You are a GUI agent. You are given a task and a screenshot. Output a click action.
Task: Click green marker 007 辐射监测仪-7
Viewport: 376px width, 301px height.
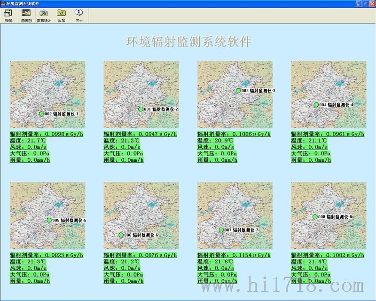coord(221,230)
